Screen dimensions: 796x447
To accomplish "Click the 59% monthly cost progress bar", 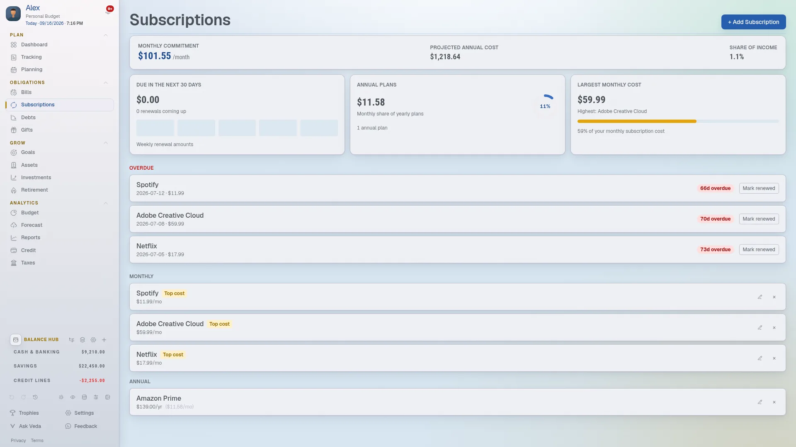I will (678, 121).
